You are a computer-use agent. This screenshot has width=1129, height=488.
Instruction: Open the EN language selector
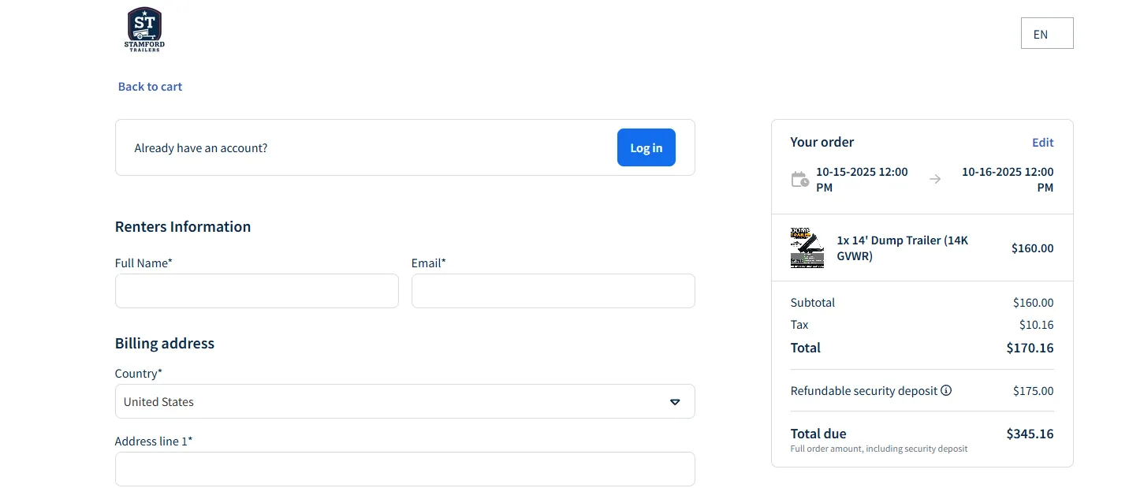(x=1046, y=33)
